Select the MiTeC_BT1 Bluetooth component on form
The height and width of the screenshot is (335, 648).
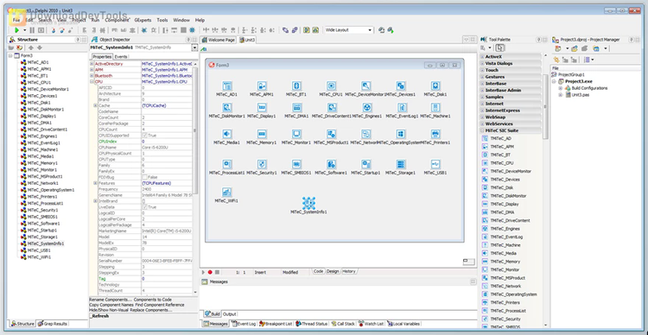pos(295,86)
